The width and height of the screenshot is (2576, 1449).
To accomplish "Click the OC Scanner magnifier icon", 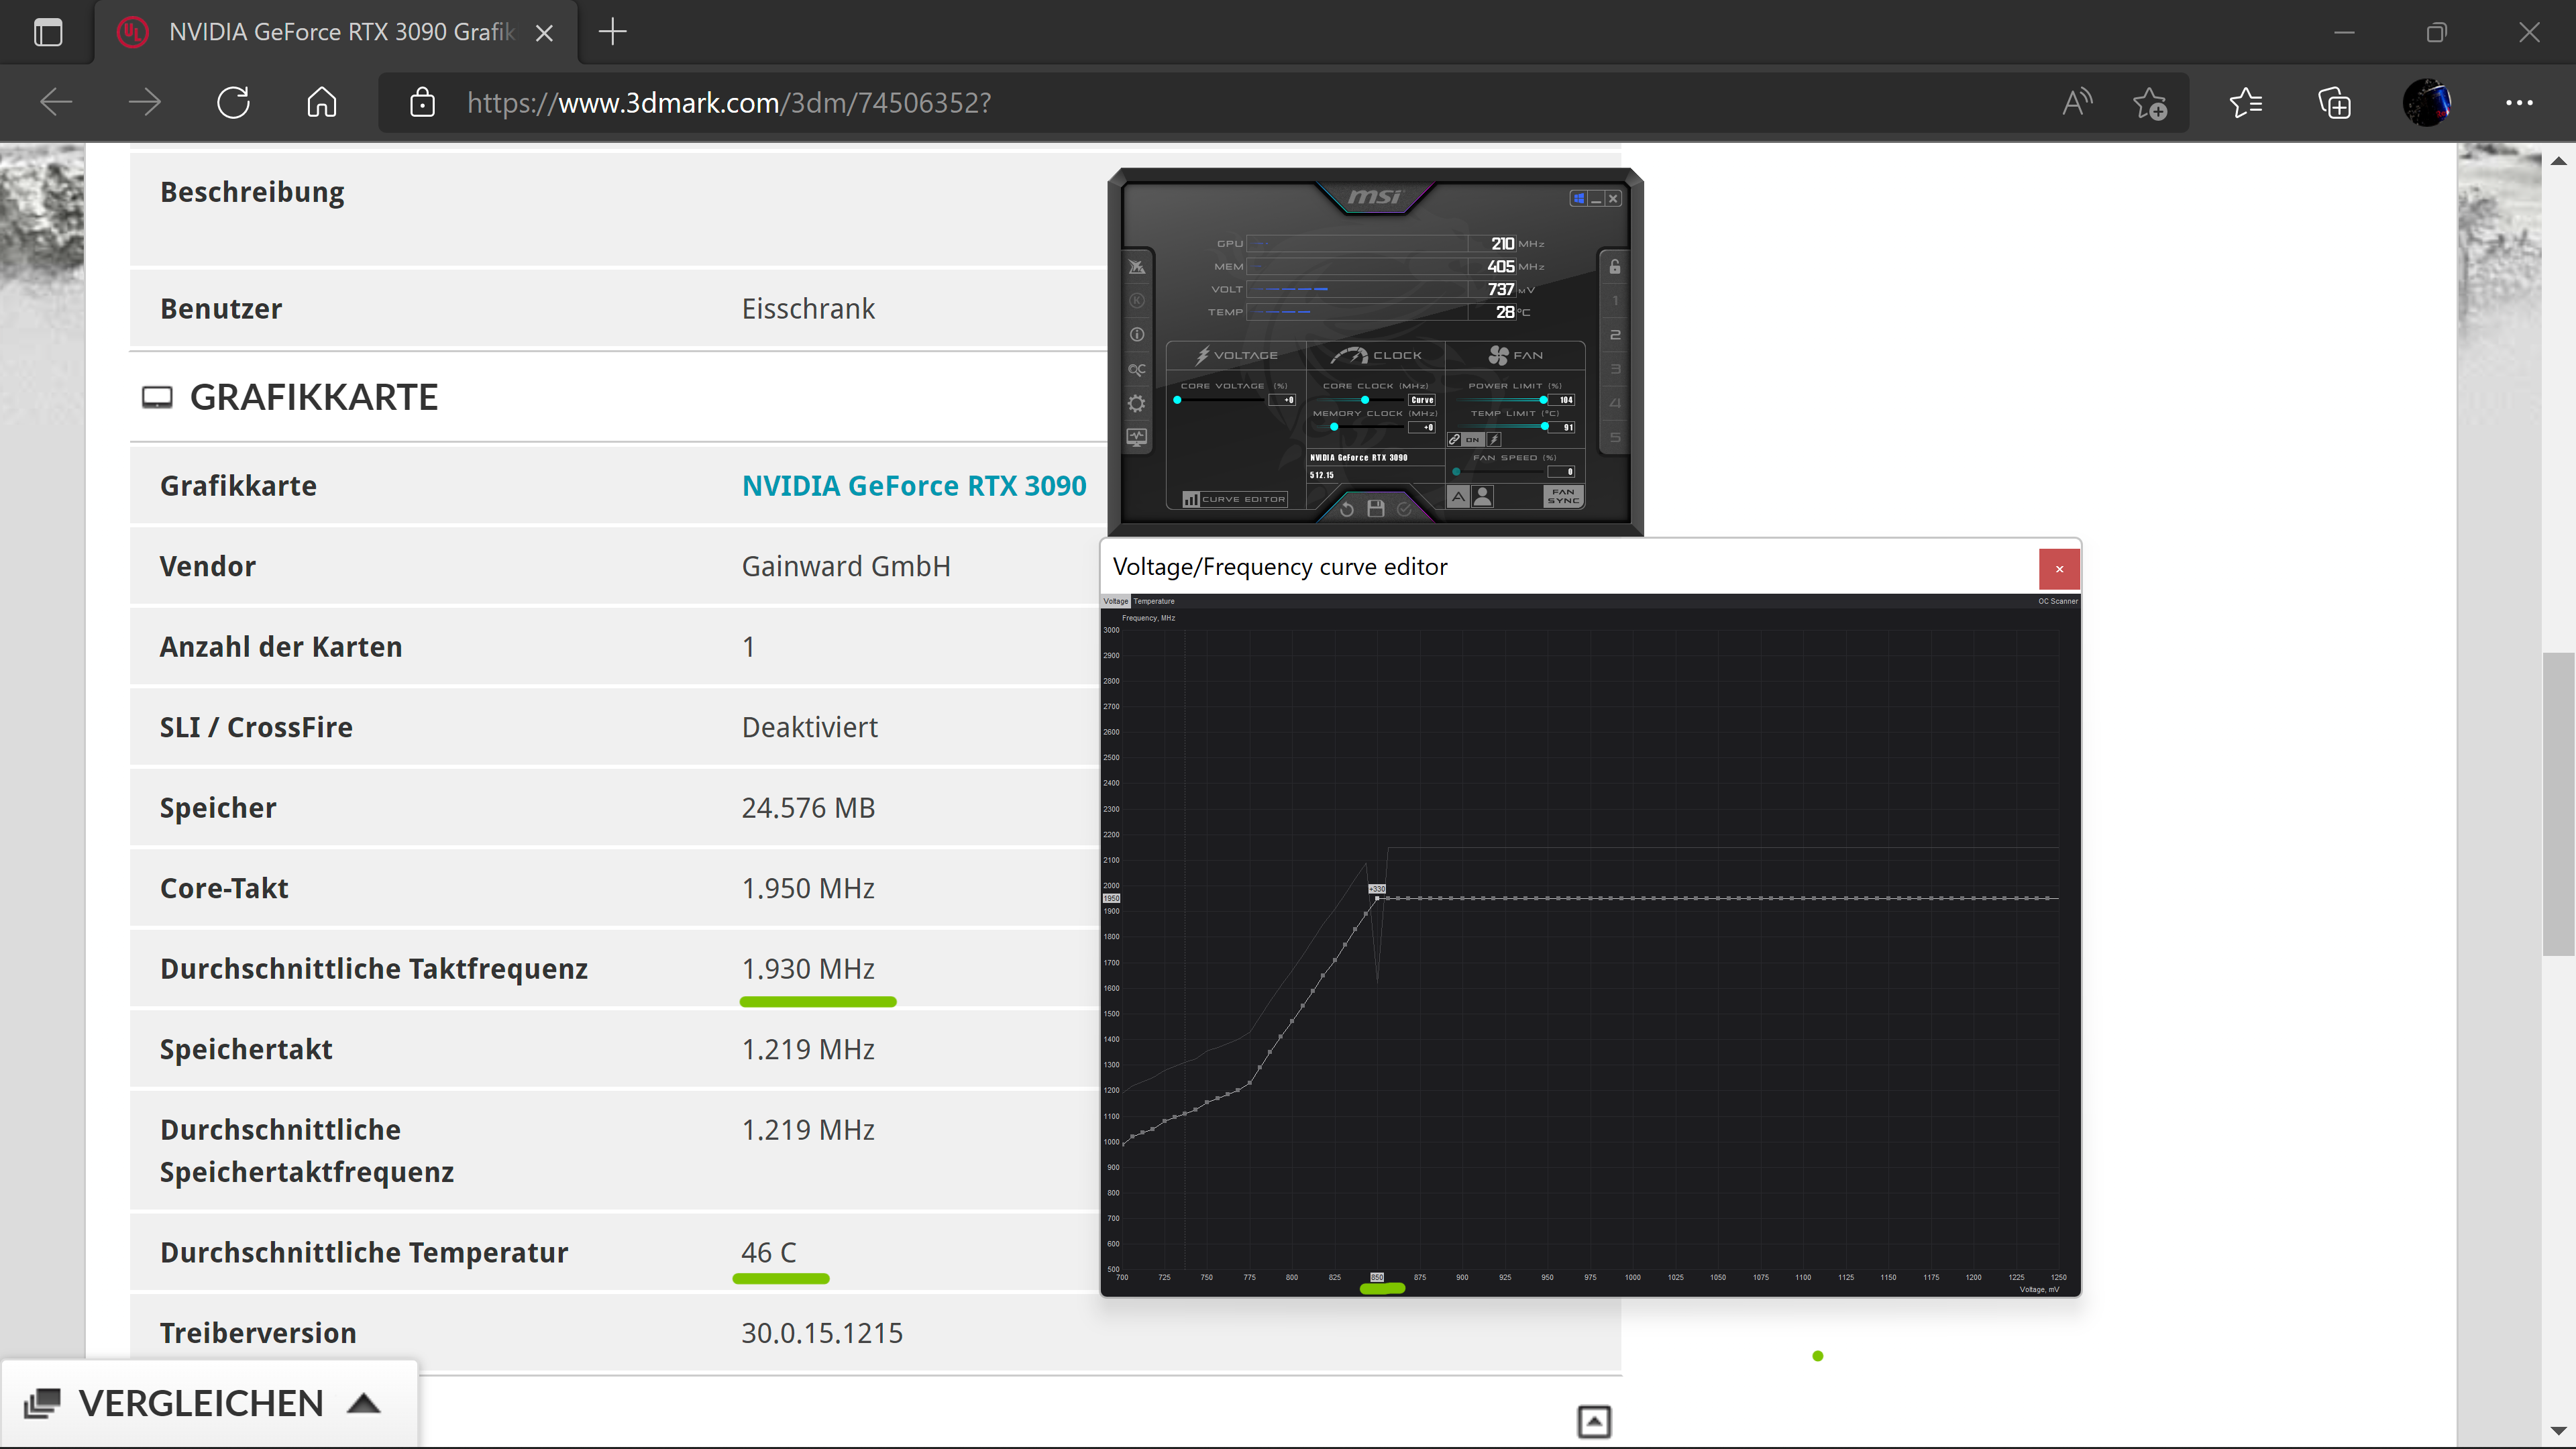I will click(x=1137, y=370).
